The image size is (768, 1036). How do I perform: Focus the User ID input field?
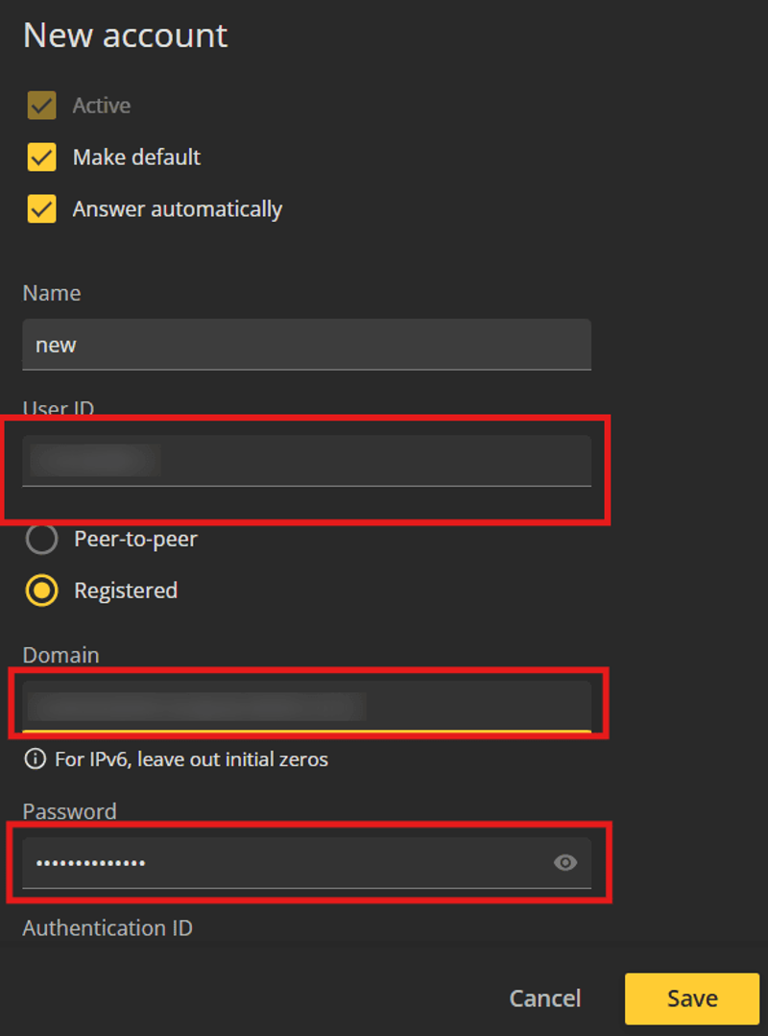[306, 461]
